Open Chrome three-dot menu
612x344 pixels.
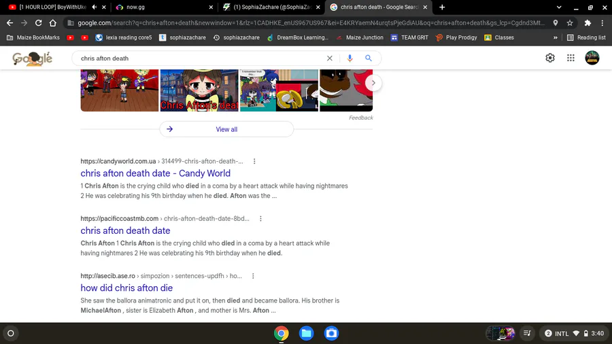pos(602,23)
